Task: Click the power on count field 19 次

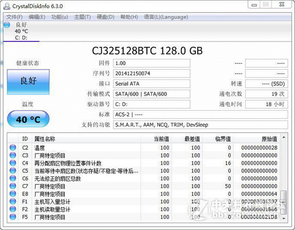Action: coord(267,94)
